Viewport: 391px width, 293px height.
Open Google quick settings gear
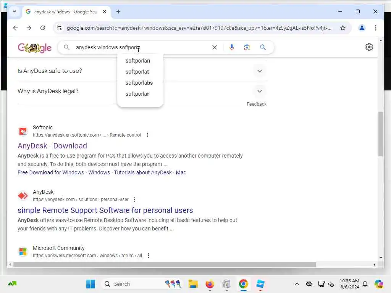[369, 47]
